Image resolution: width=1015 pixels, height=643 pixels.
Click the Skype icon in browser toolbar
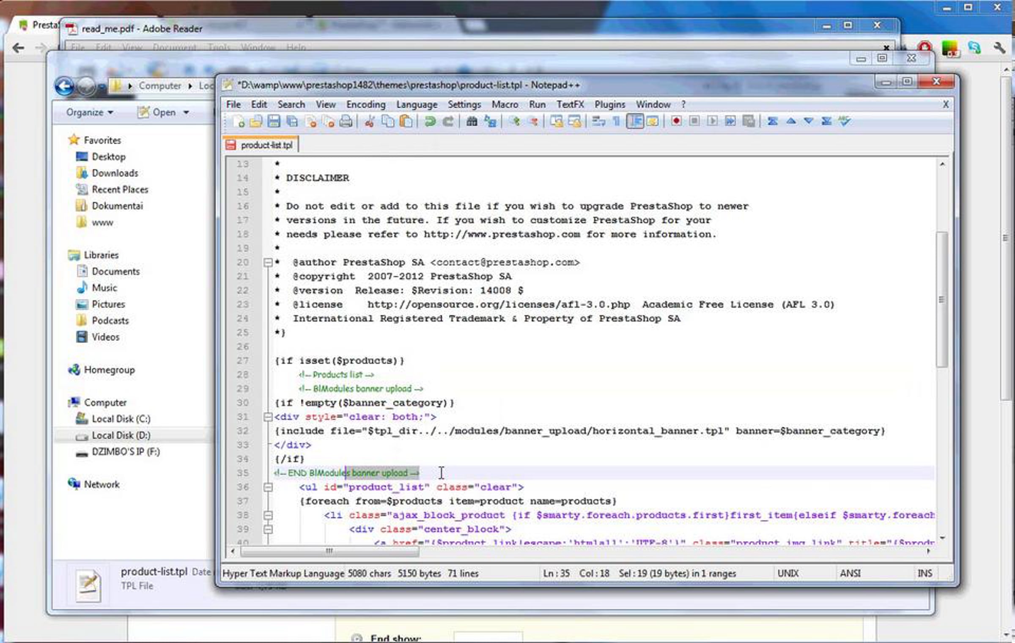(x=974, y=47)
